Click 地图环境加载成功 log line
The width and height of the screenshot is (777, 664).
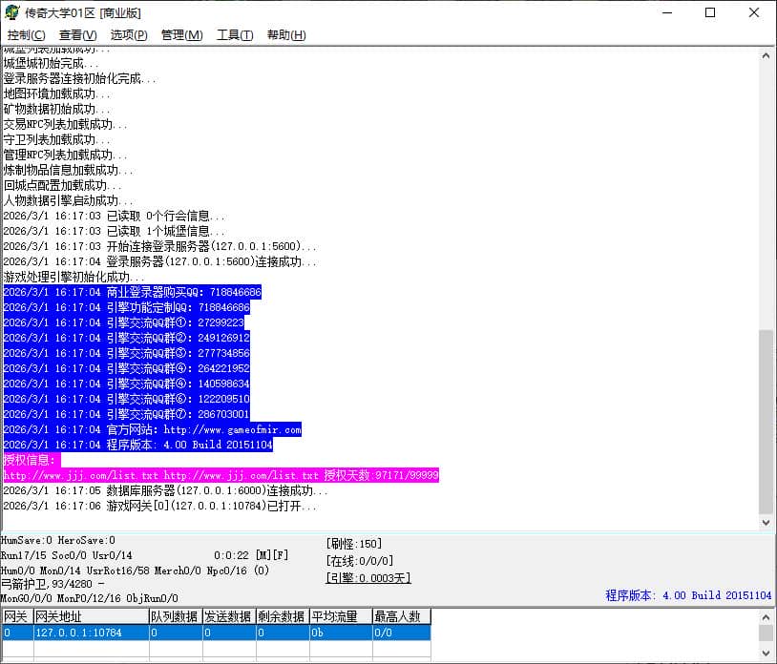pos(57,93)
